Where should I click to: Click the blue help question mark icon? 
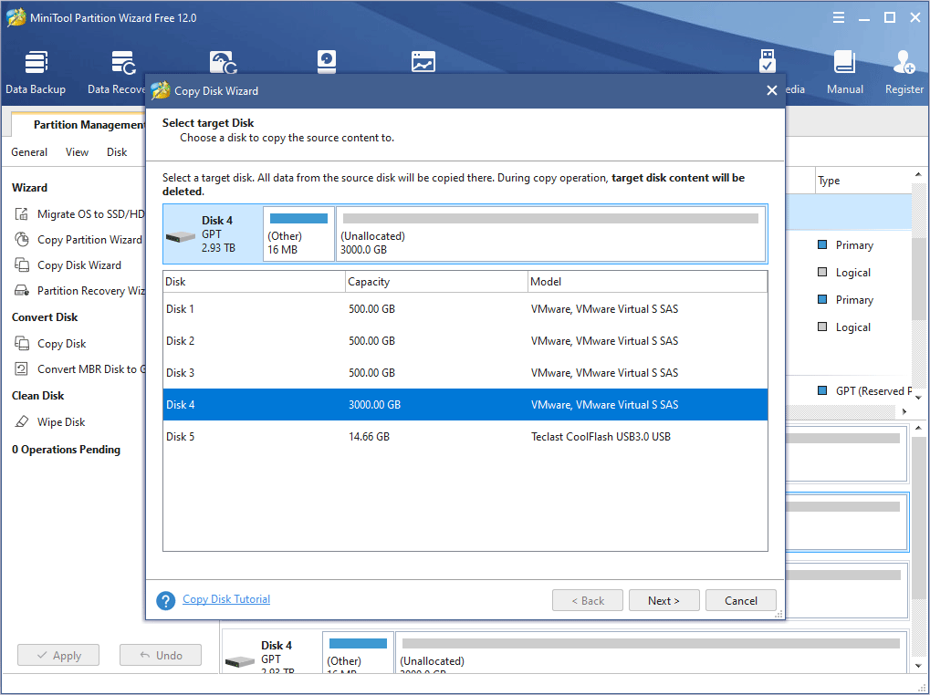point(166,600)
